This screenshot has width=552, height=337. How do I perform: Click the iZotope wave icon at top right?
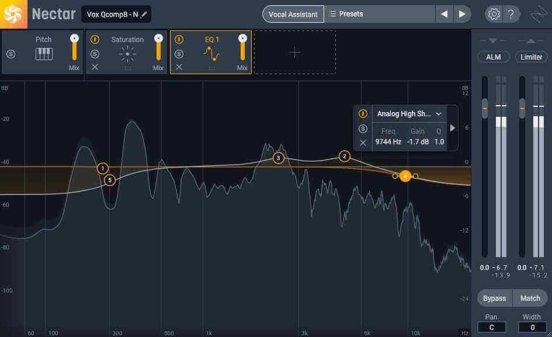pyautogui.click(x=539, y=14)
